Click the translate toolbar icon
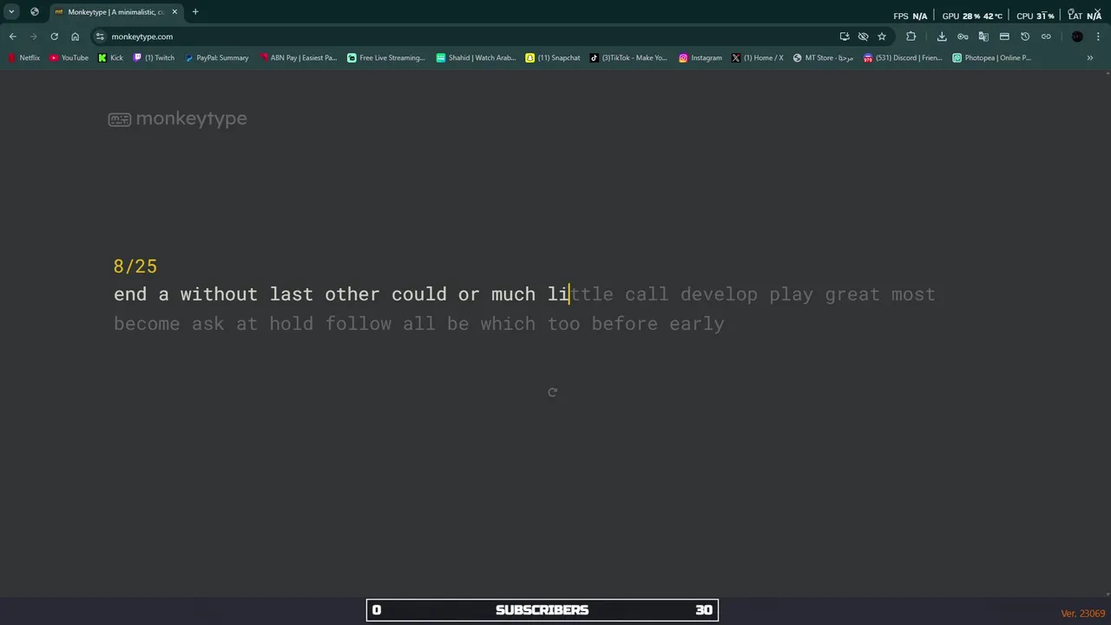Viewport: 1111px width, 625px height. point(983,36)
